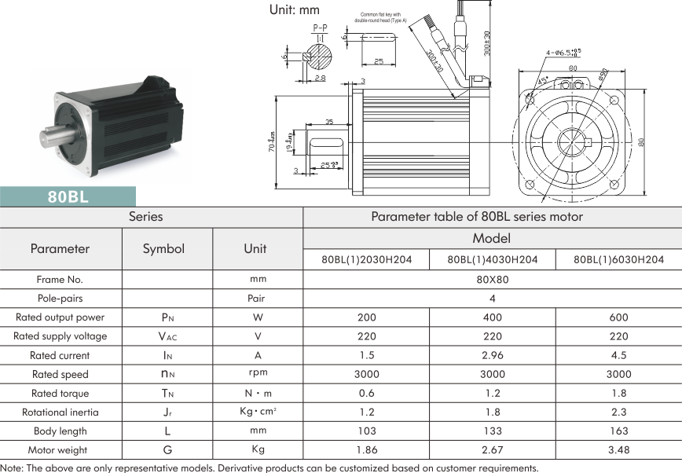Select the Rotational inertia row label
This screenshot has width=682, height=473.
(60, 412)
